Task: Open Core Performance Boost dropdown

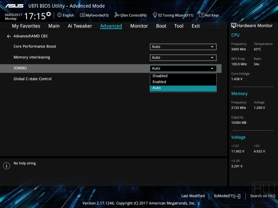Action: [x=183, y=47]
